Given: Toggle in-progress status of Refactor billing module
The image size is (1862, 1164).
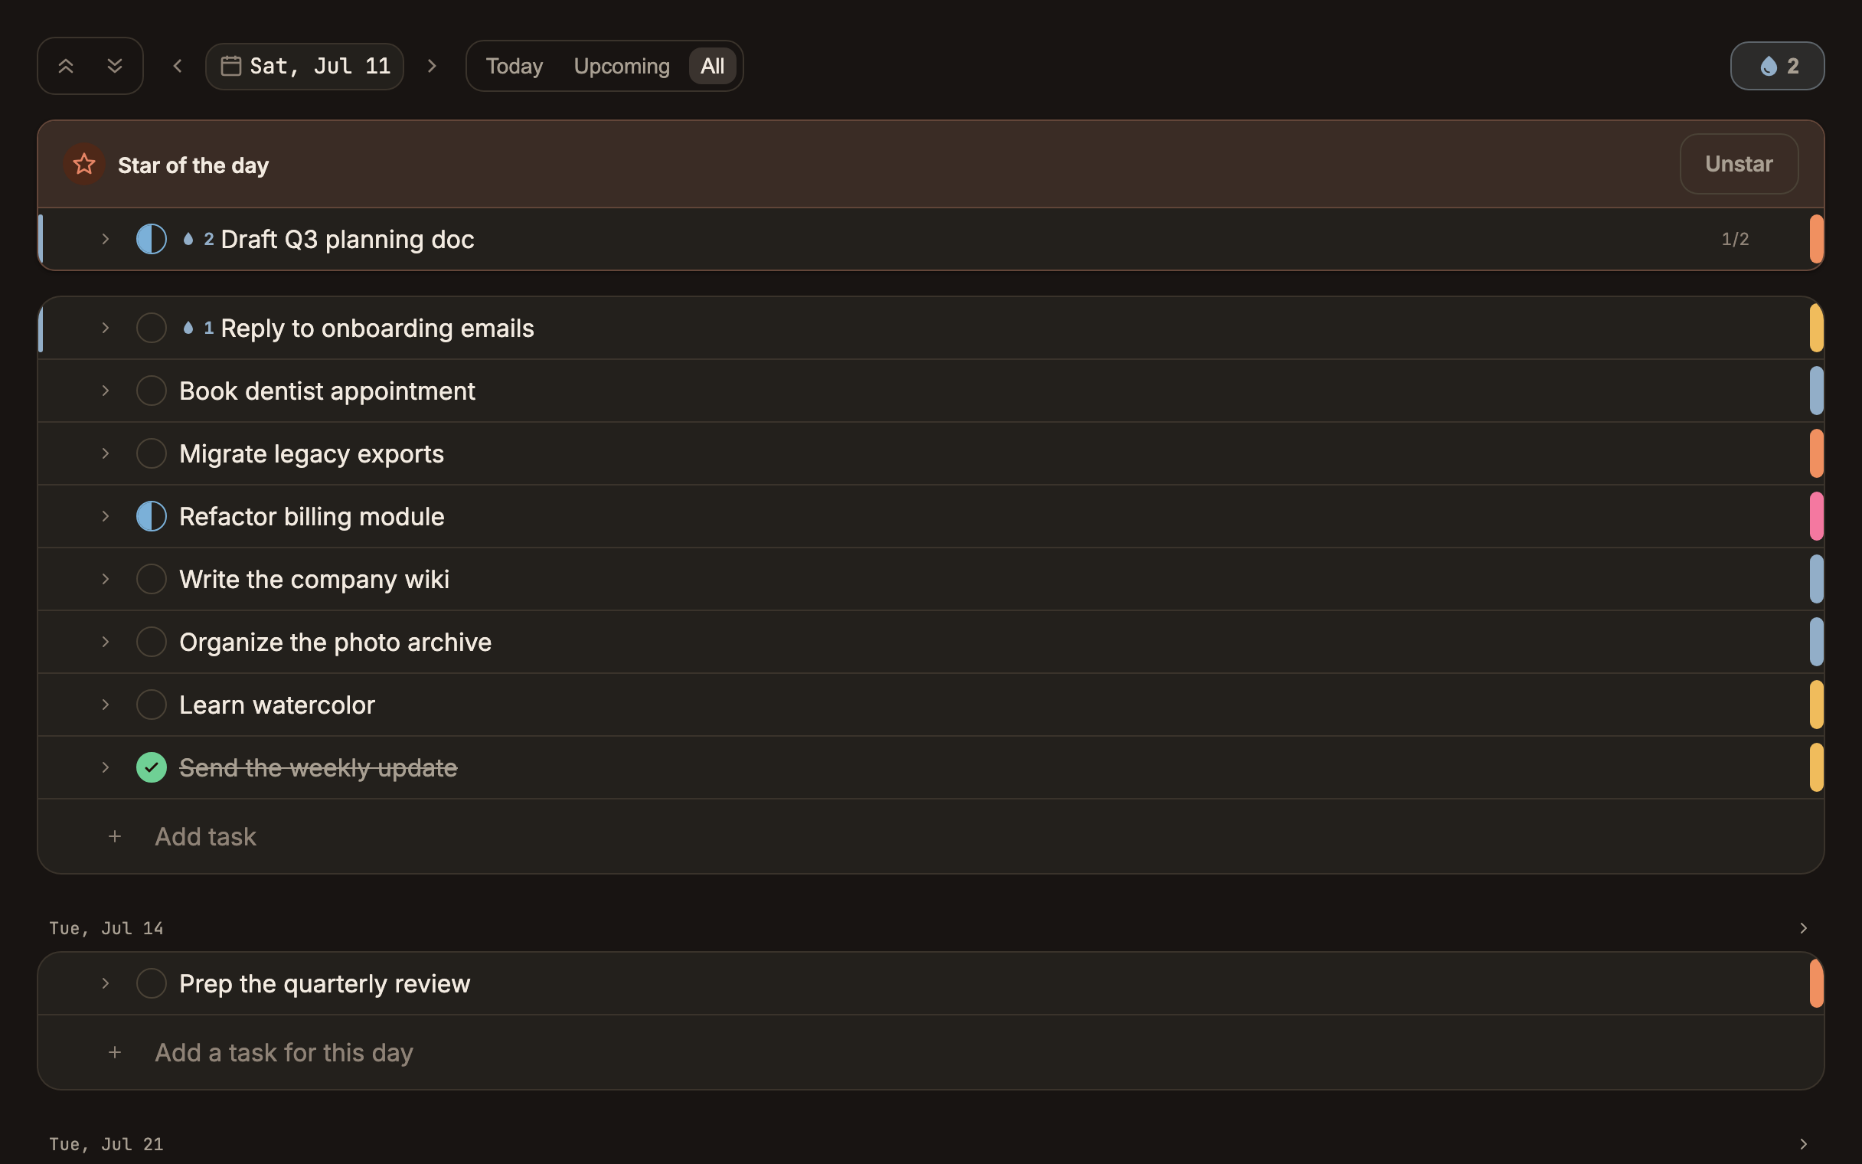Looking at the screenshot, I should 152,517.
